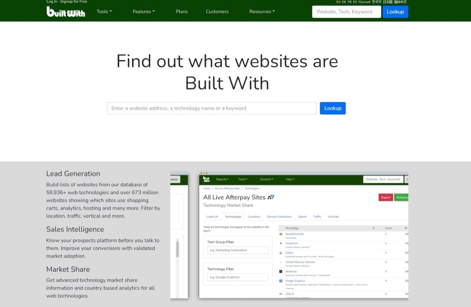This screenshot has height=307, width=471.
Task: Open the Help dropdown in the screenshot header
Action: [x=290, y=179]
